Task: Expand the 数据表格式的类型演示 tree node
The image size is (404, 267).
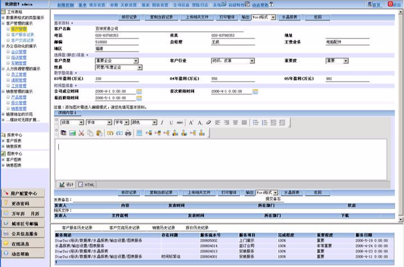Action: (x=3, y=18)
